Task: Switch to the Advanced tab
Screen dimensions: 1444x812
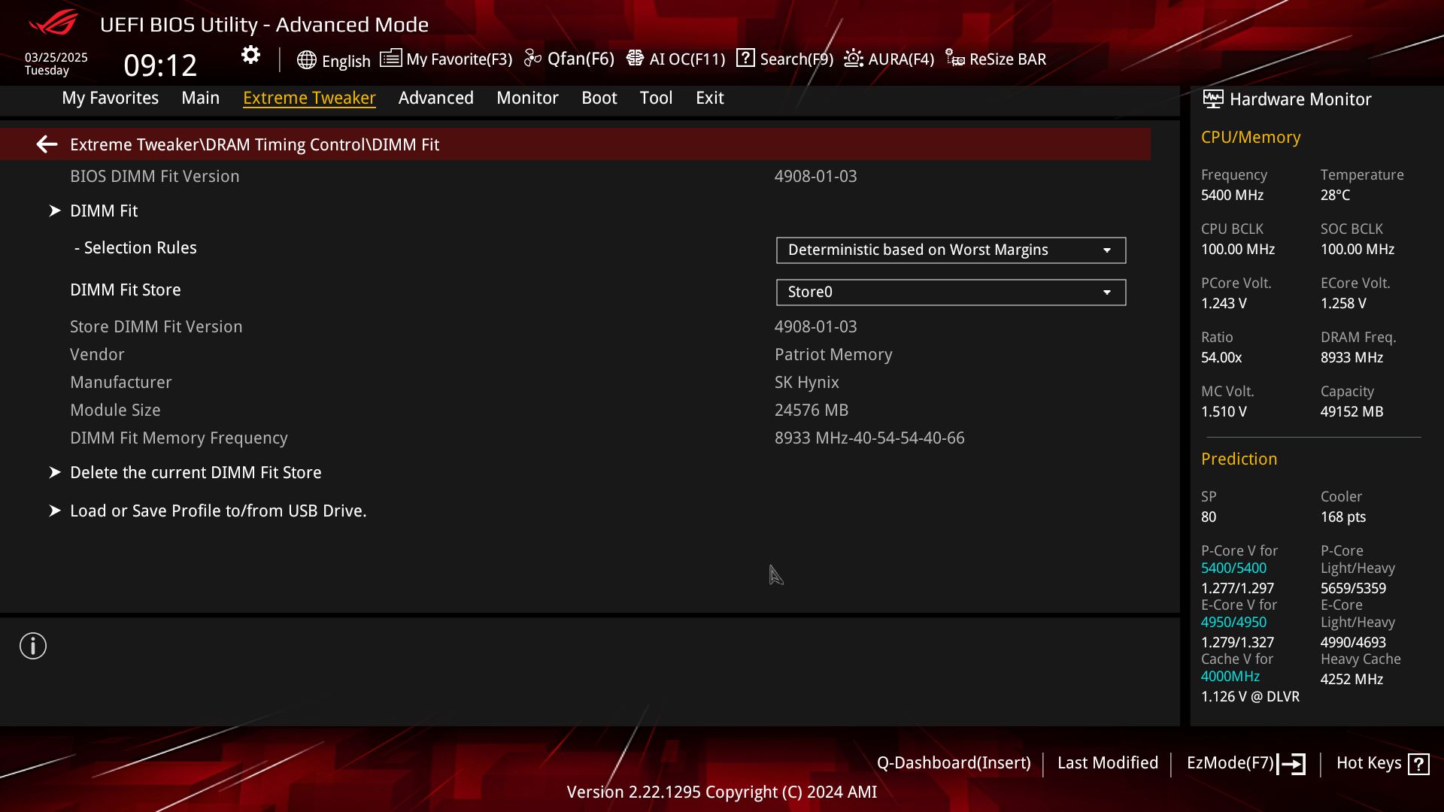Action: coord(435,98)
